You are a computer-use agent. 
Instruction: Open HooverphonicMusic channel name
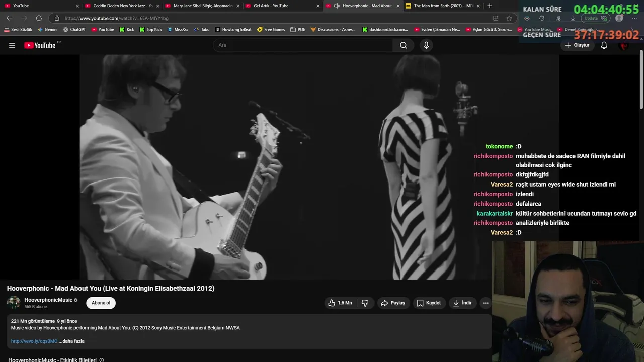point(48,300)
